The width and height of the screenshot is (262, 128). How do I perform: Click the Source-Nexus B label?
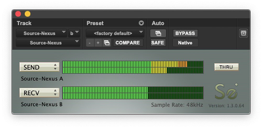pos(42,104)
